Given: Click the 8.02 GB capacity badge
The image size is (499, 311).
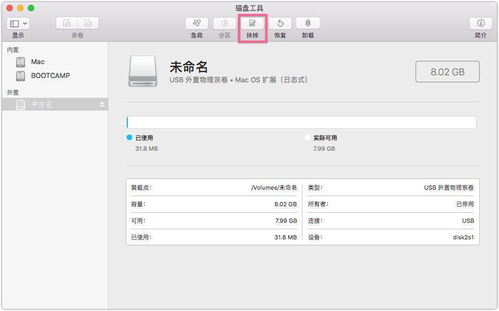Looking at the screenshot, I should point(447,71).
